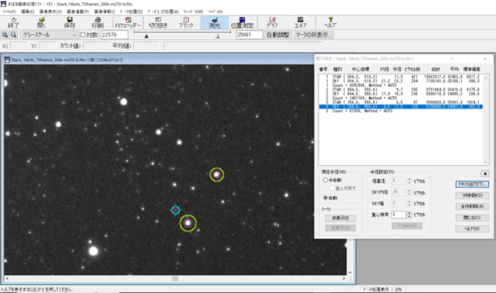Click the テキスト出力 text output button
This screenshot has width=496, height=293.
(x=472, y=184)
